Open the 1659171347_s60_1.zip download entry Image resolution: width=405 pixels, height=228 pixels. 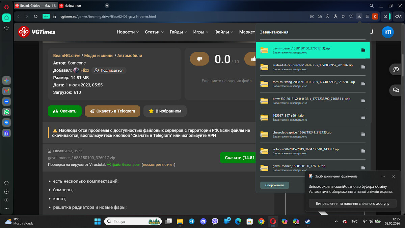[x=313, y=117]
